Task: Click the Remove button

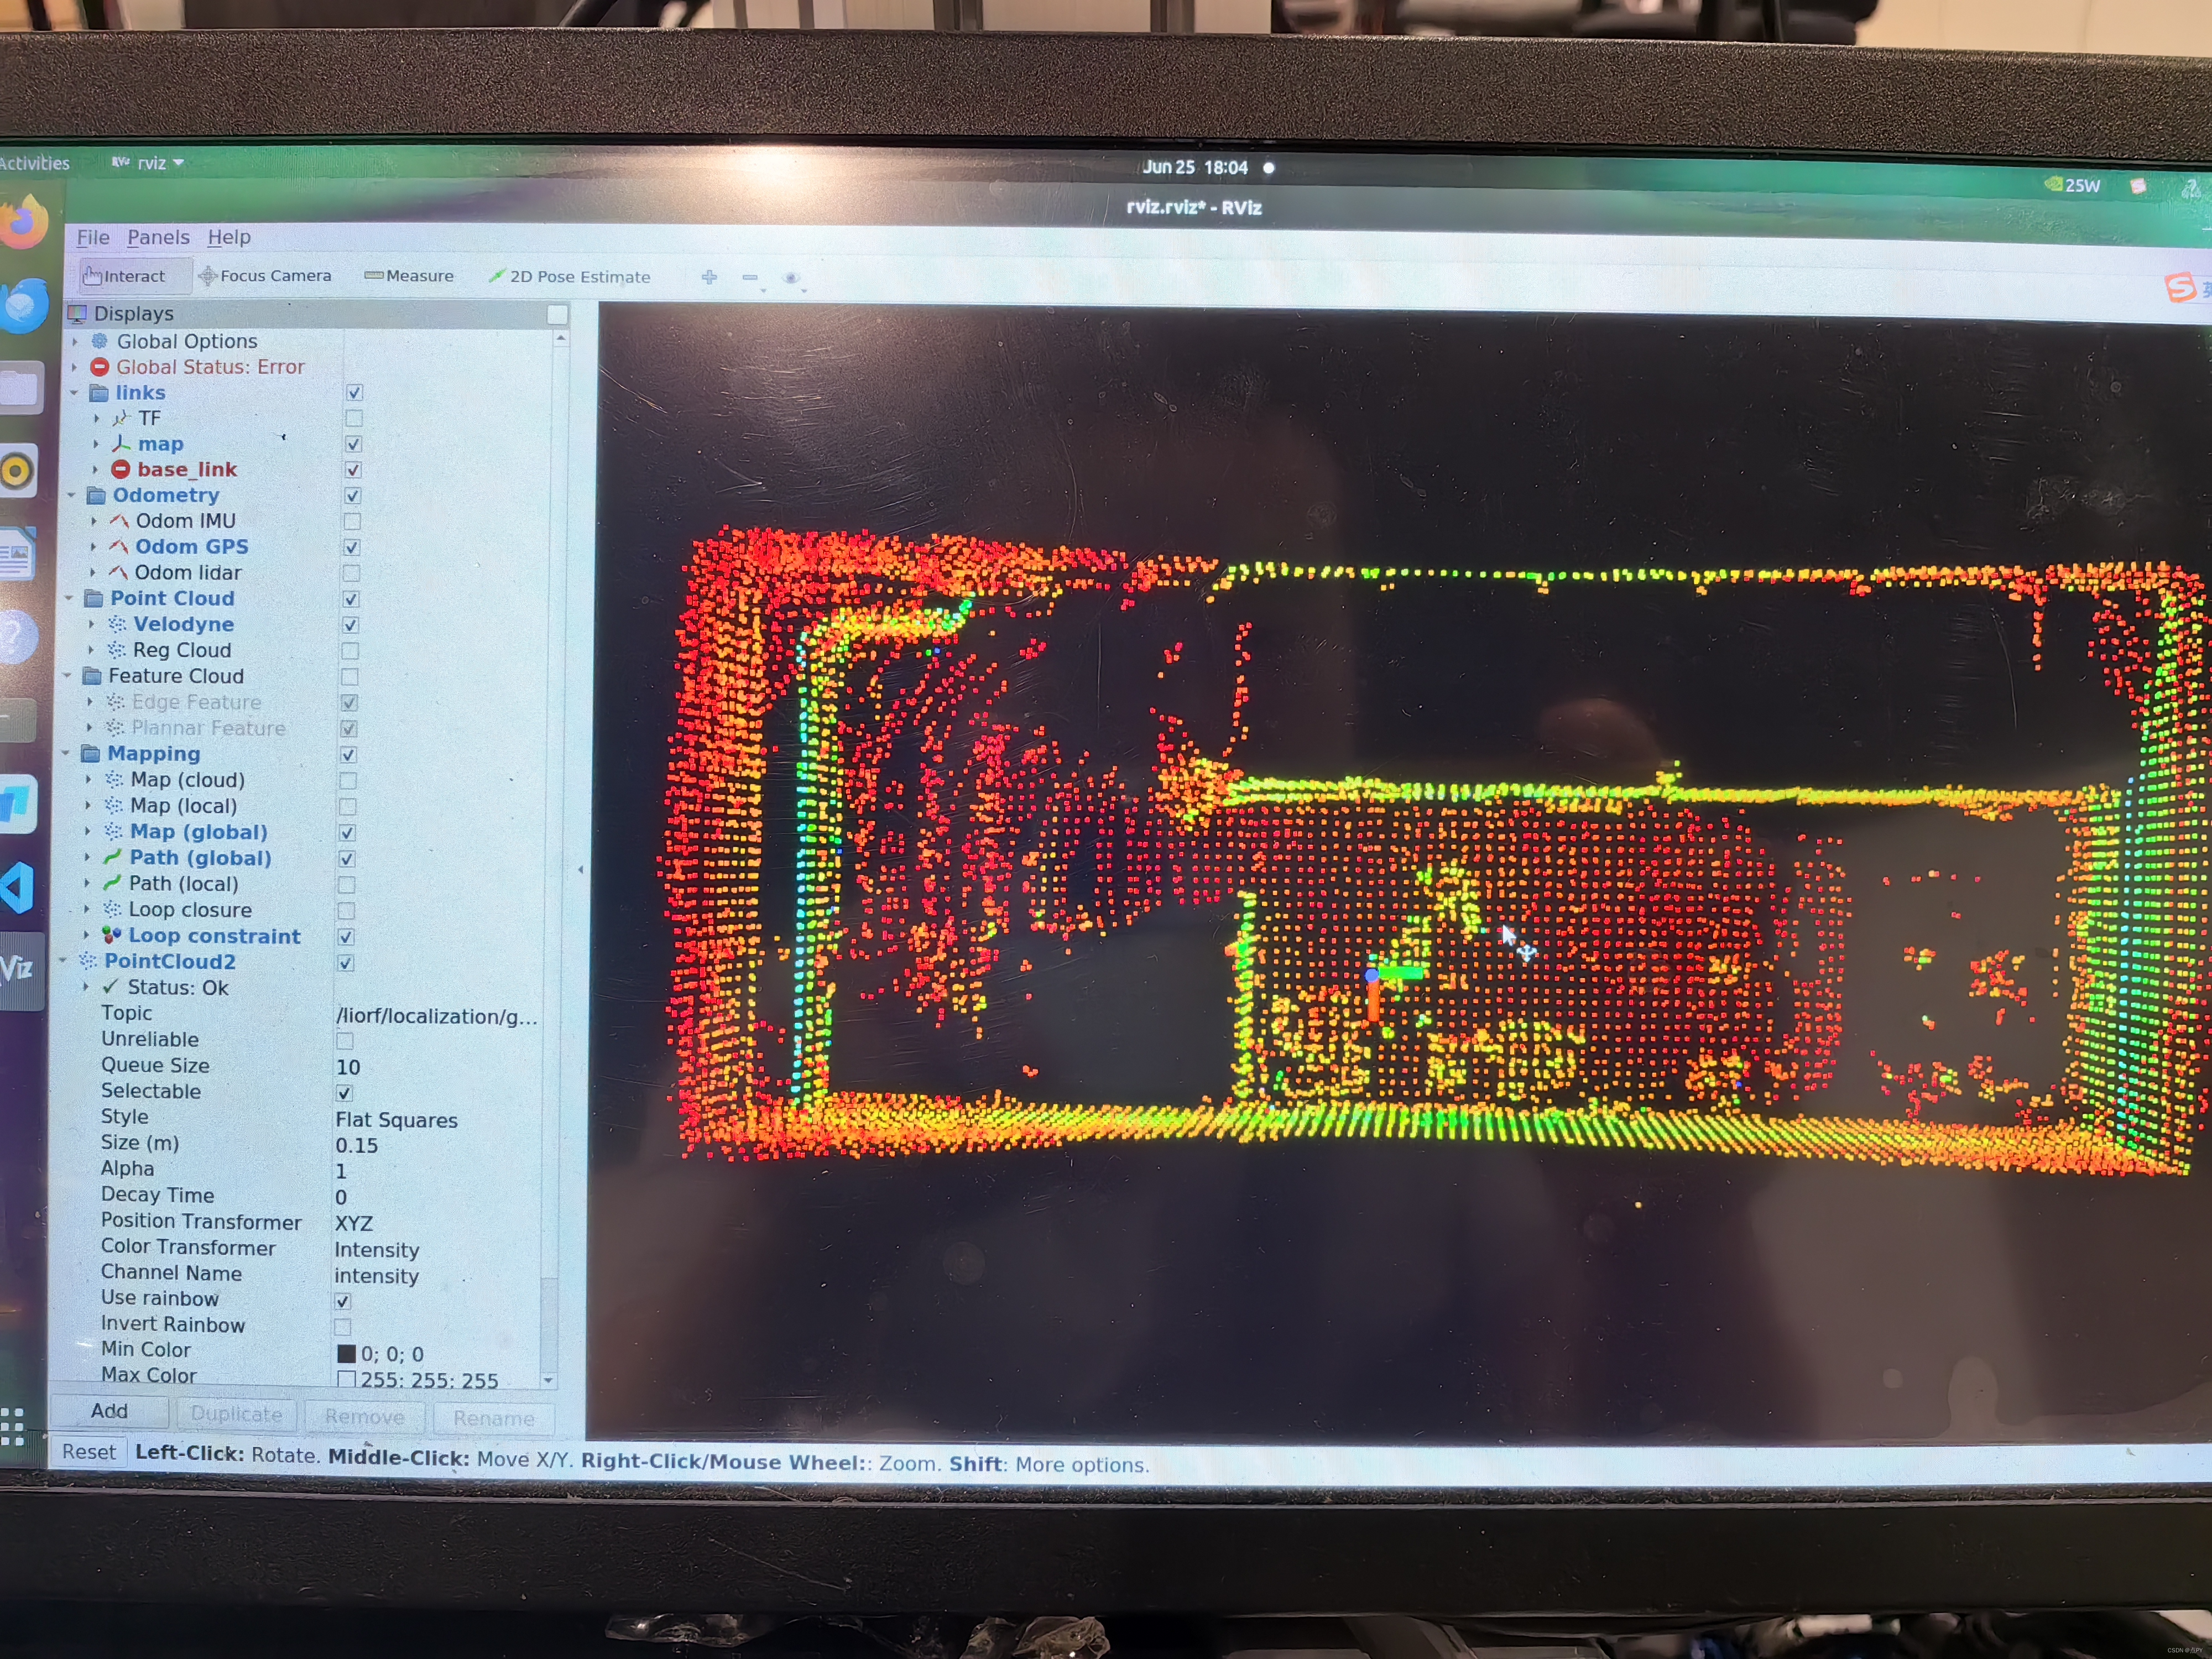Action: [364, 1417]
